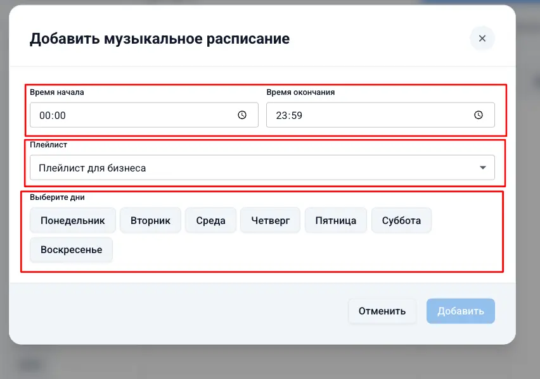
Task: Open the end time clock picker icon
Action: click(479, 115)
